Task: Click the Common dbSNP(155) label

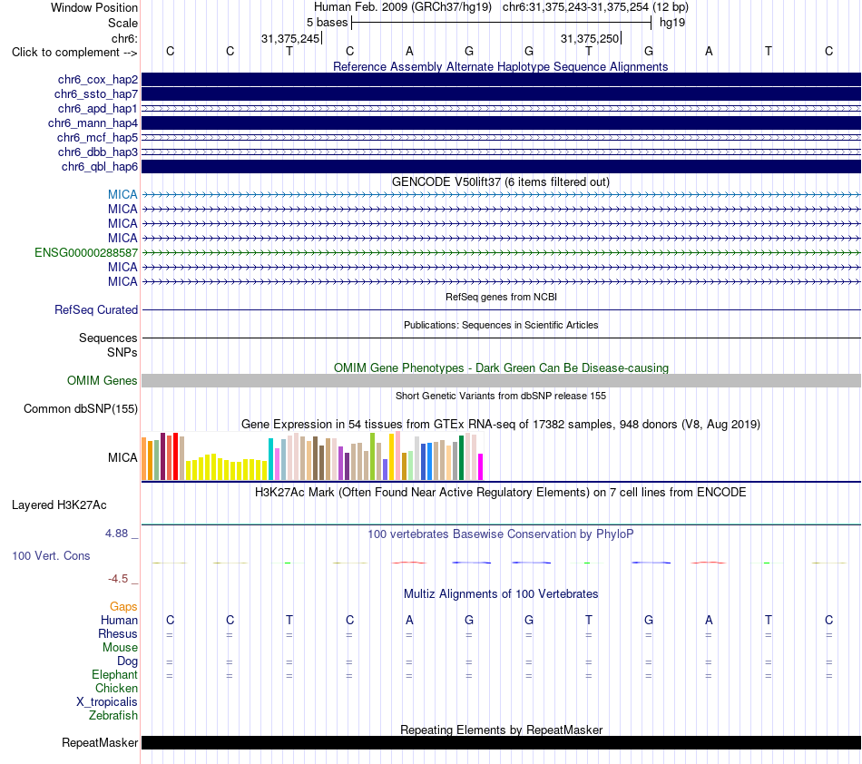Action: 81,409
